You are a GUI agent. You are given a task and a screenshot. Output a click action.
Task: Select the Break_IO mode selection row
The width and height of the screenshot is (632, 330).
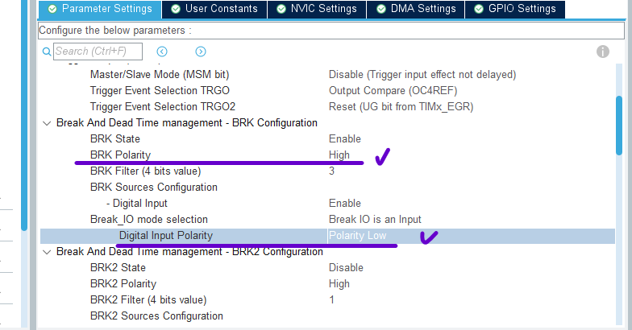click(x=149, y=219)
